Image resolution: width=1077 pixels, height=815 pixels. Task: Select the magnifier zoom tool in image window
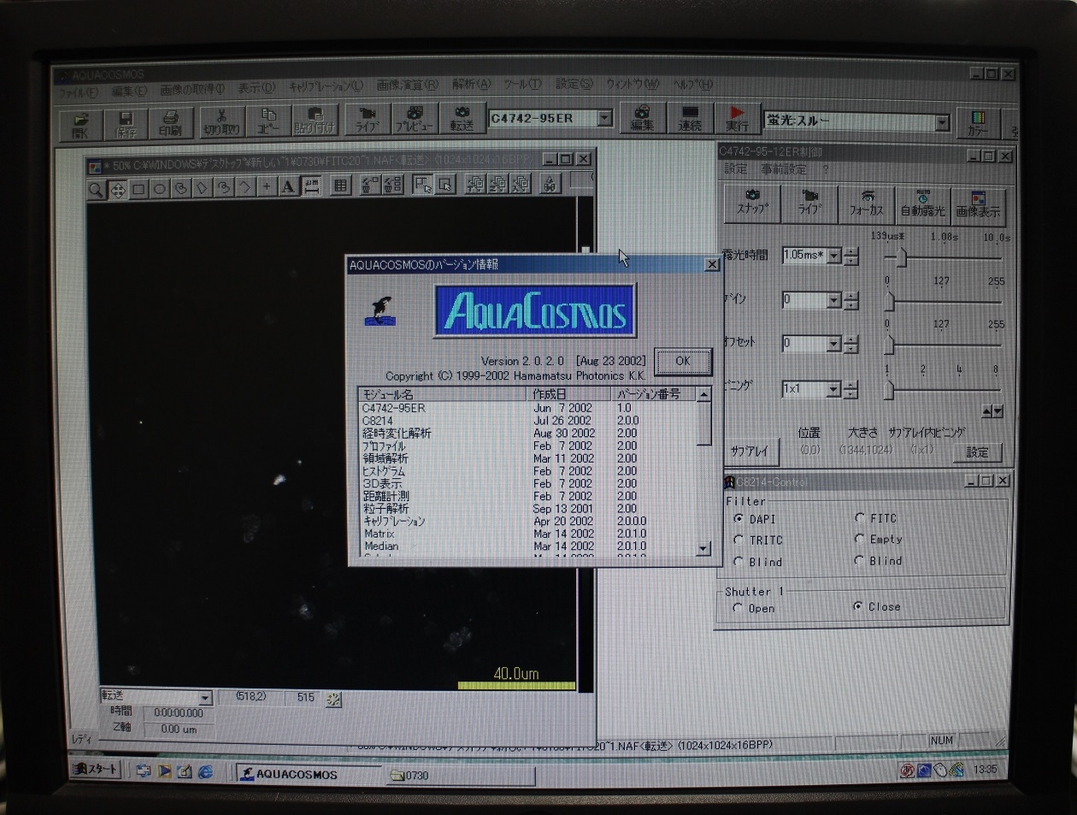pos(96,190)
